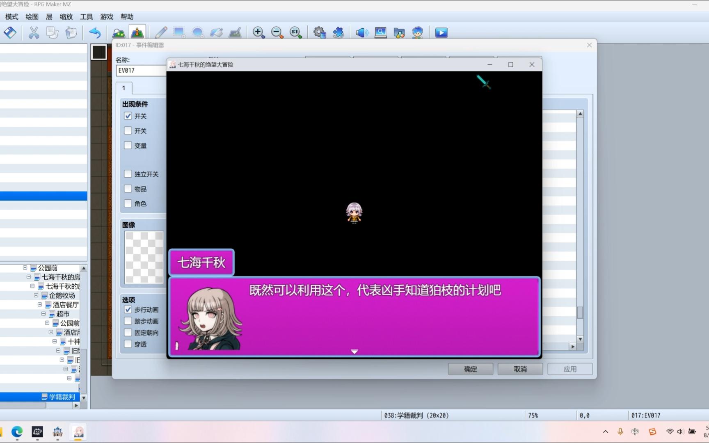Enable the 穿透 option checkbox
Screen dimensions: 709x443
tap(128, 344)
